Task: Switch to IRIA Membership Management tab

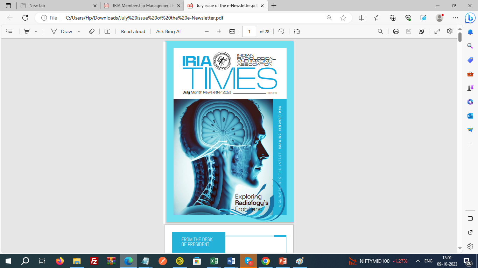Action: pos(142,6)
